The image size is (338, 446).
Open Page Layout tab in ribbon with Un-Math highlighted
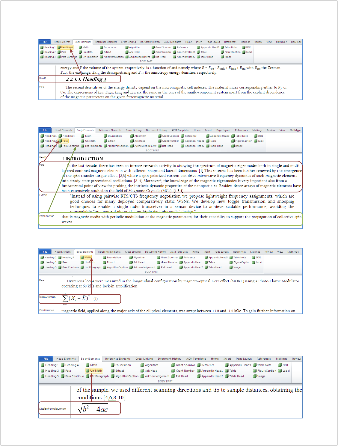point(244,359)
